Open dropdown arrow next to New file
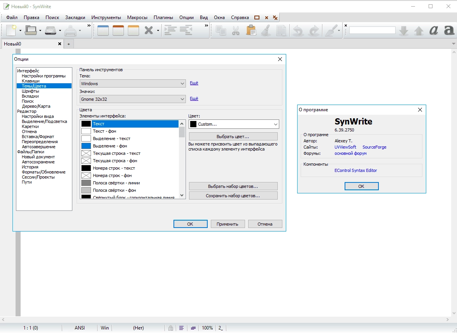Viewport: 457px width, 333px height. pyautogui.click(x=20, y=30)
